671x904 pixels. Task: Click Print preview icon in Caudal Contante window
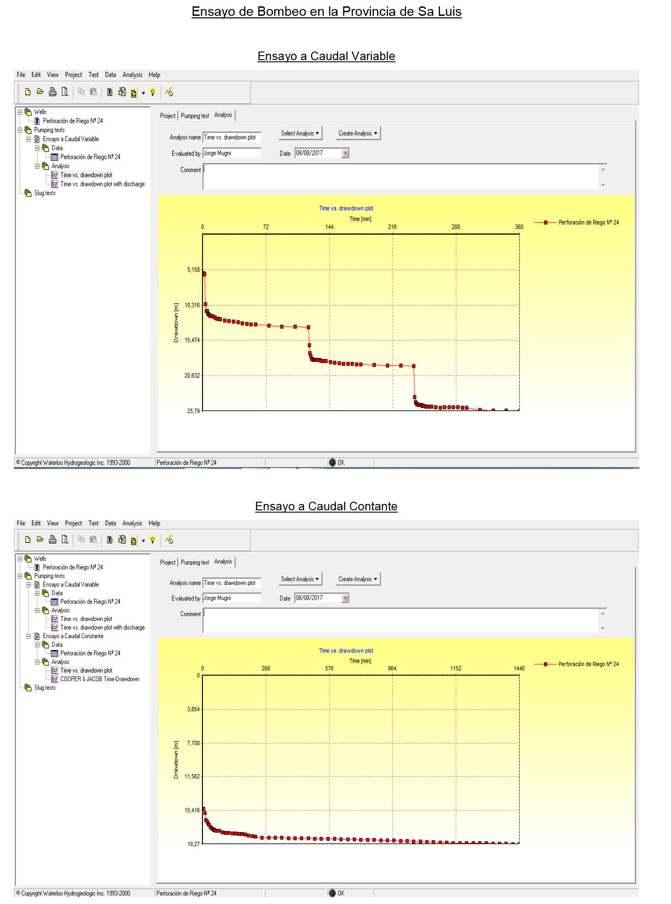(x=65, y=539)
